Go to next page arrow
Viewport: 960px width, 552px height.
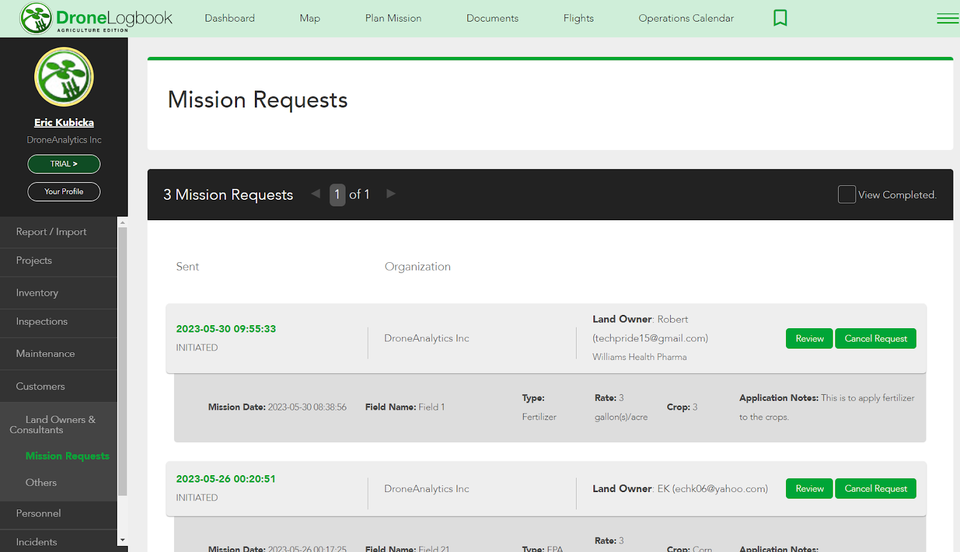[391, 194]
